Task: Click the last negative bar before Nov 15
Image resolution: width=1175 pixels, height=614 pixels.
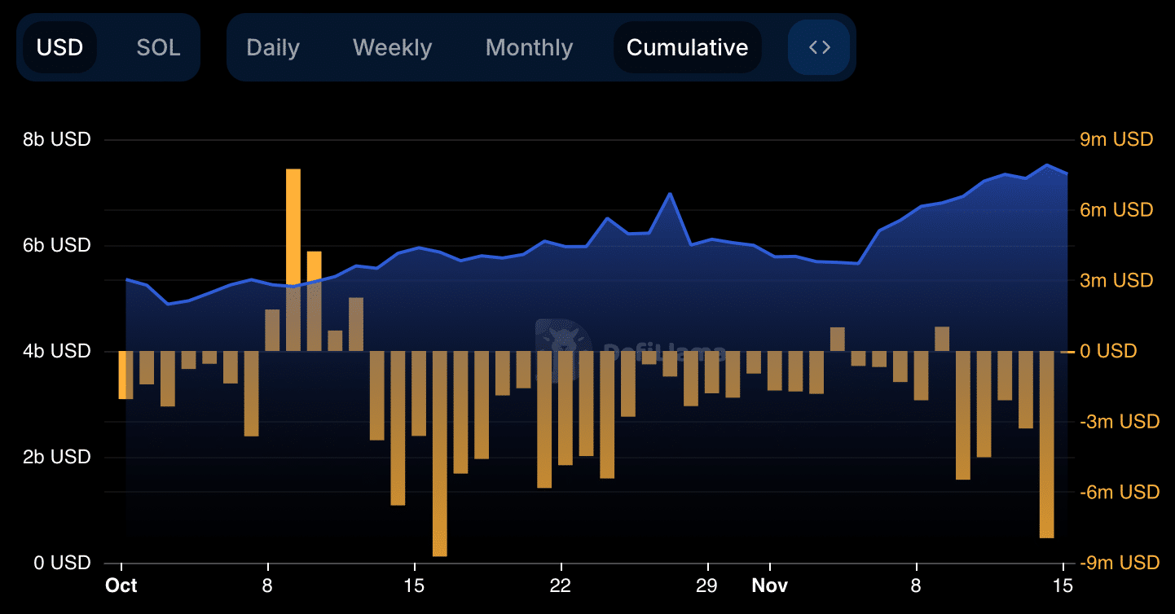Action: pos(1046,445)
